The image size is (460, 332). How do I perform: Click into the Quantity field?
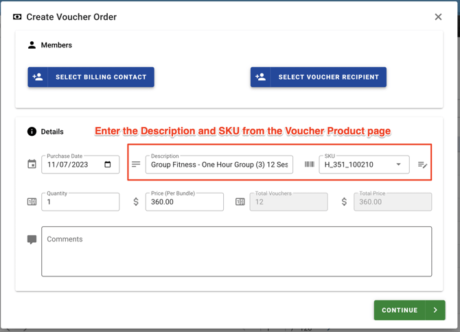(80, 202)
